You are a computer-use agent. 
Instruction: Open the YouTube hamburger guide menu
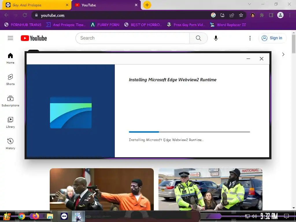click(x=10, y=38)
